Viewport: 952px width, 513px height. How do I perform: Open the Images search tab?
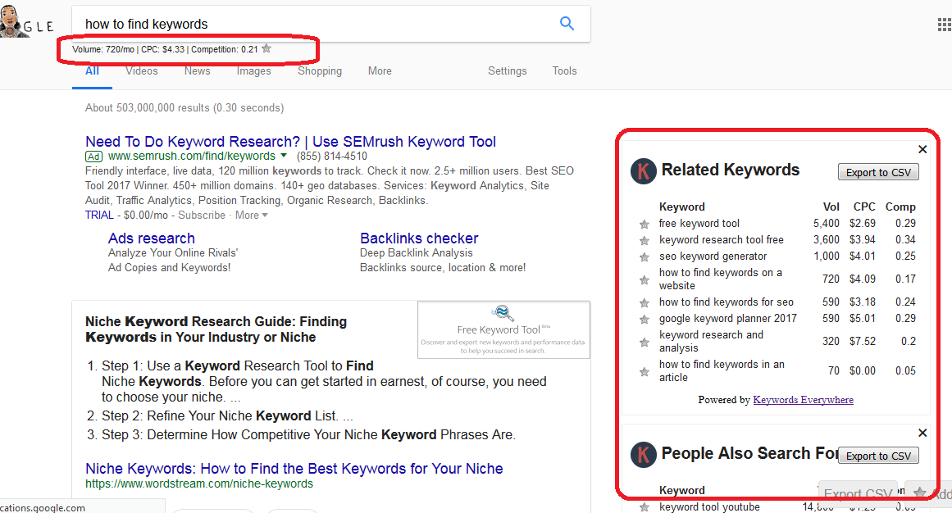click(x=254, y=71)
